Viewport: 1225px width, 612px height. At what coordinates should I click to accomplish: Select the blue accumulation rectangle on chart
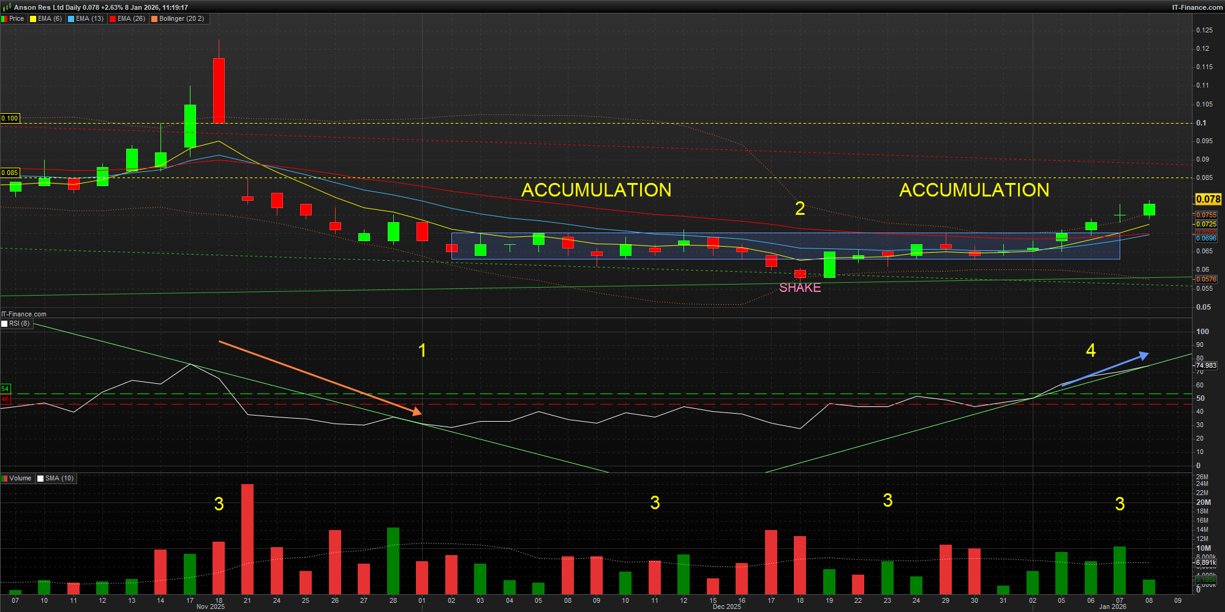(x=785, y=246)
